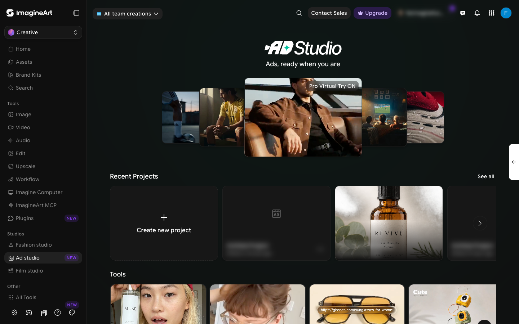Open the sunglasses URL tool card

tap(357, 304)
